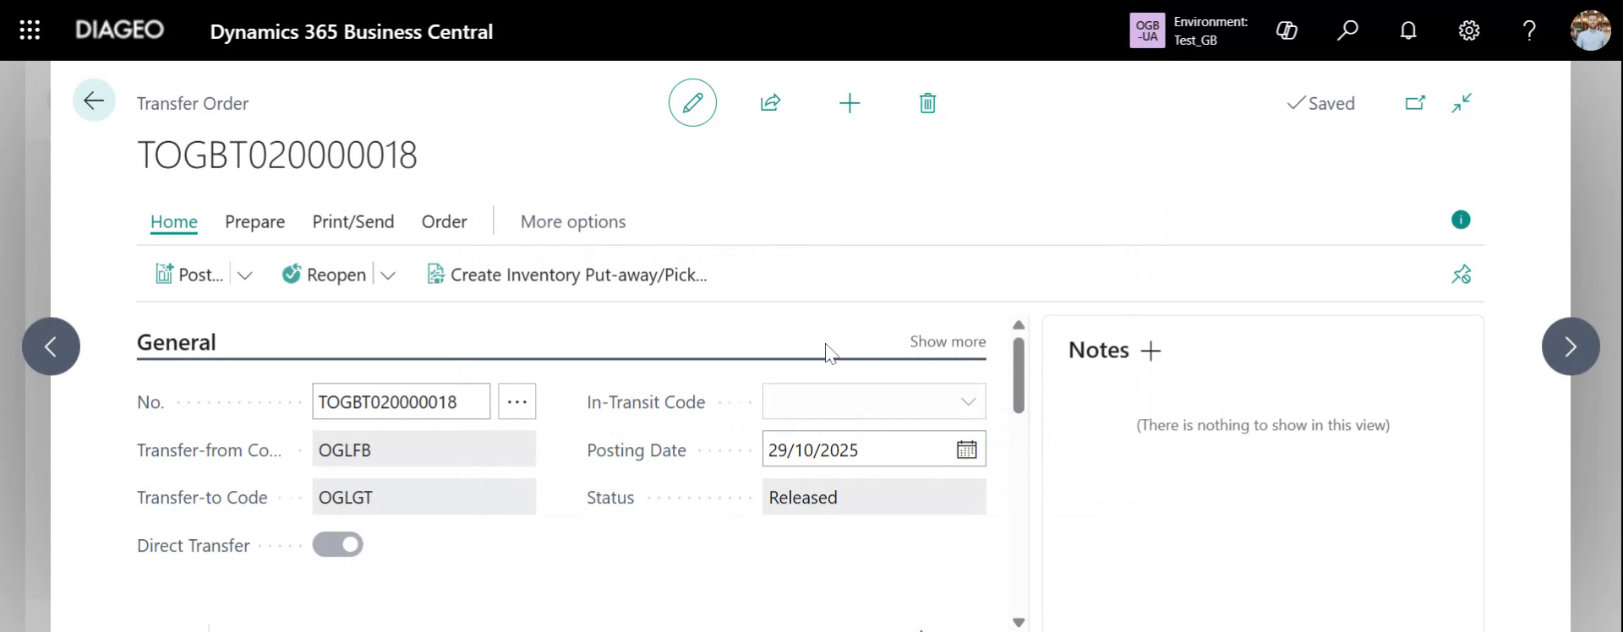1623x632 pixels.
Task: Click Create Inventory Put-away/Pick...
Action: 567,275
